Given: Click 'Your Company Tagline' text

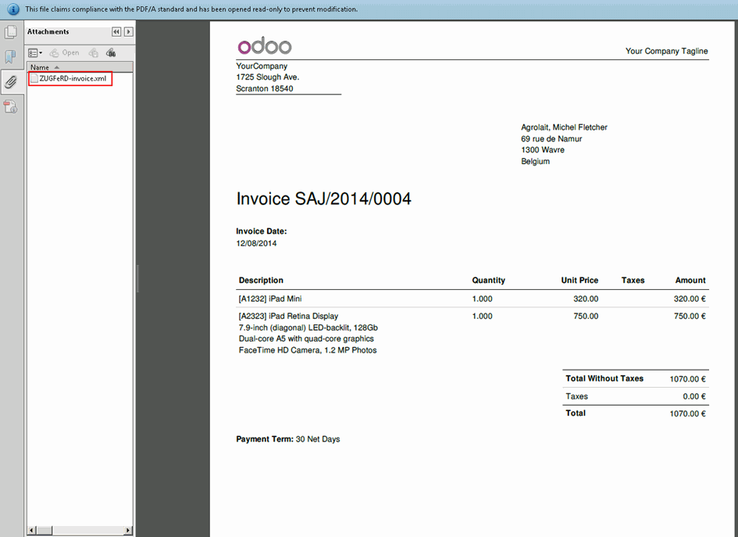Looking at the screenshot, I should coord(666,51).
